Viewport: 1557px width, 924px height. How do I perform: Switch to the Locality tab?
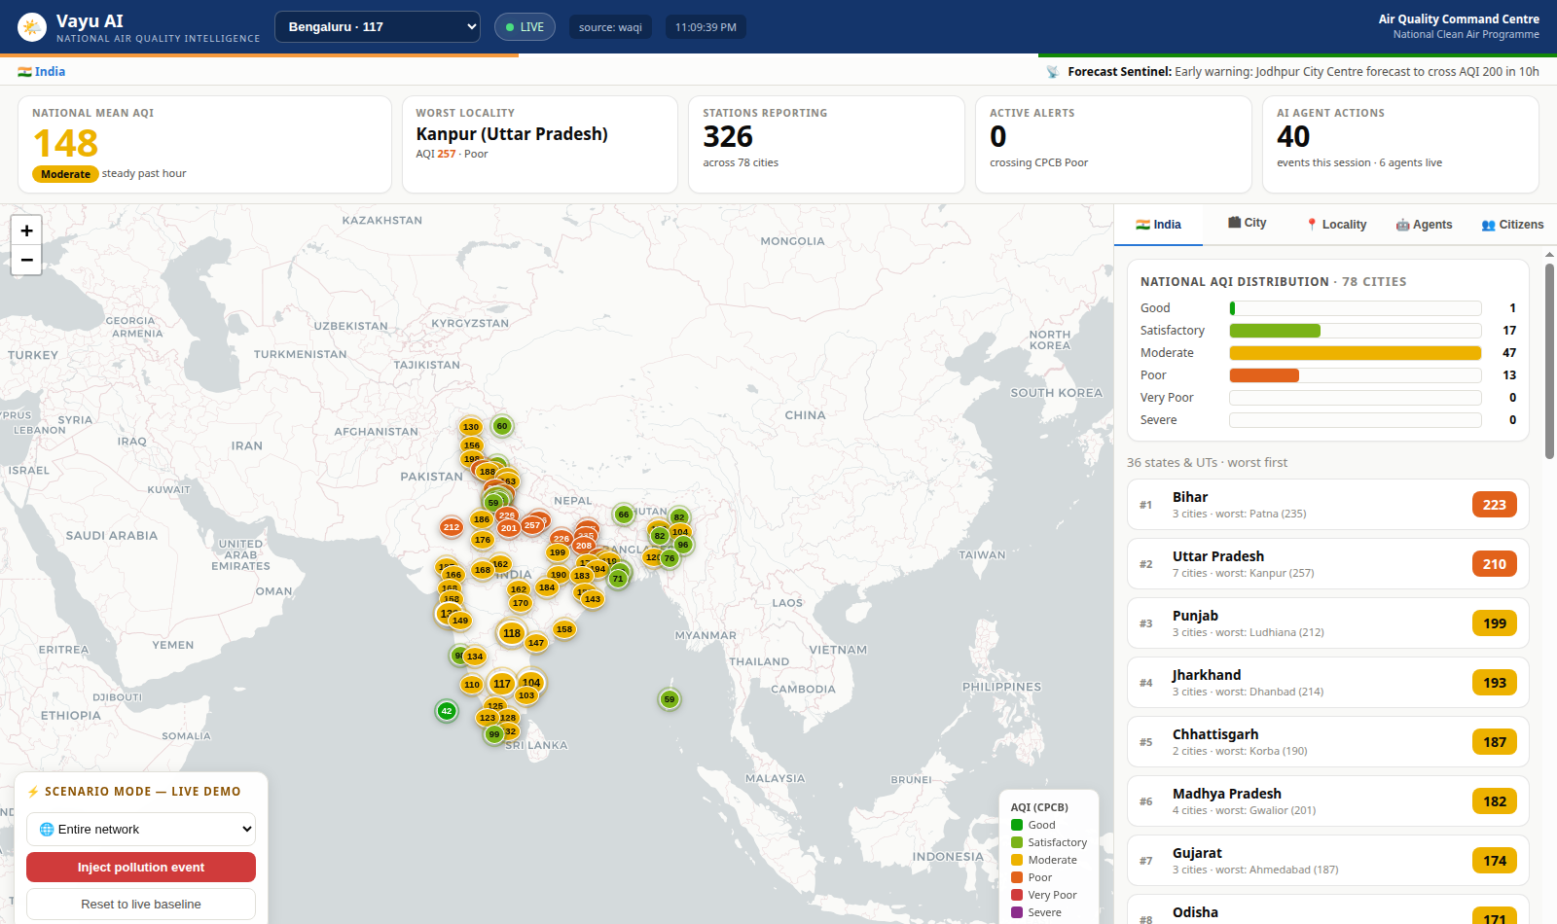(x=1336, y=225)
